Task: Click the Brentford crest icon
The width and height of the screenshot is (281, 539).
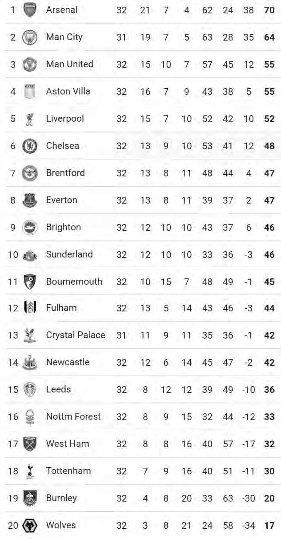Action: point(30,173)
